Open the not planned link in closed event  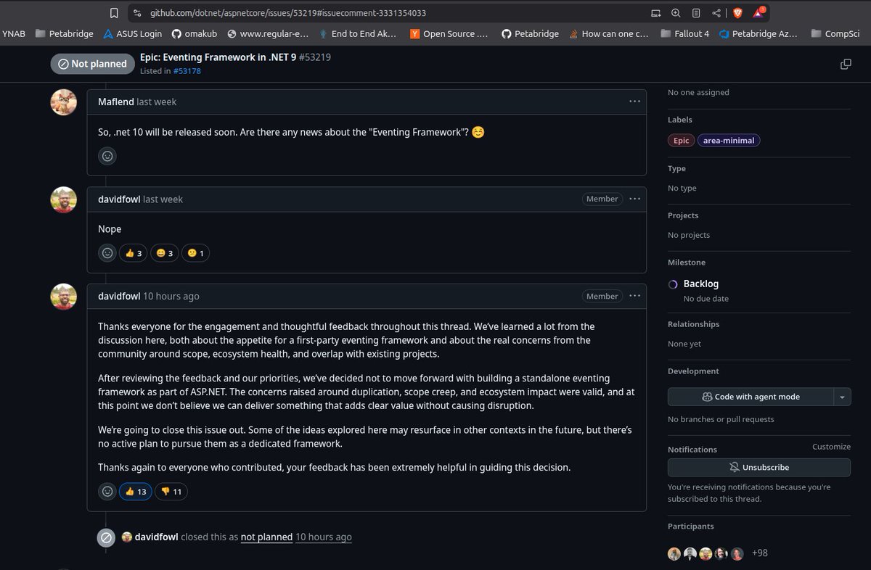(266, 537)
